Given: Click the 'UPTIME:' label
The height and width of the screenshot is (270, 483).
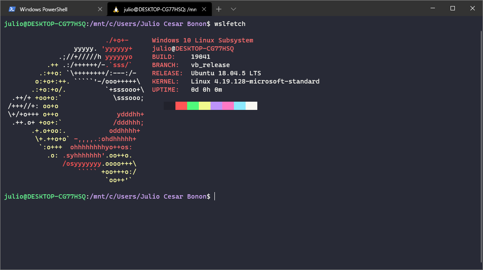Looking at the screenshot, I should click(165, 90).
